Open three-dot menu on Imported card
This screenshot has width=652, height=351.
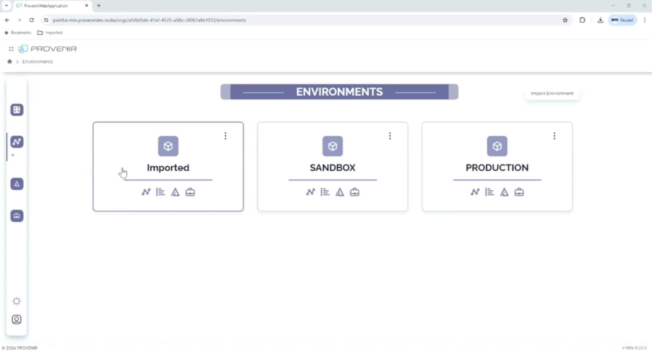tap(225, 136)
